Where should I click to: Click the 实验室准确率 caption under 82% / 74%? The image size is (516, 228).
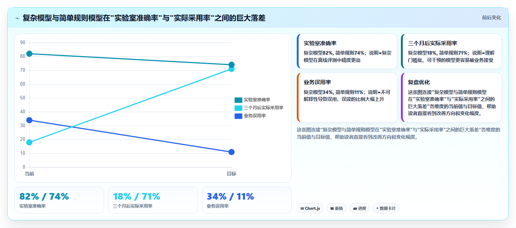pos(32,206)
